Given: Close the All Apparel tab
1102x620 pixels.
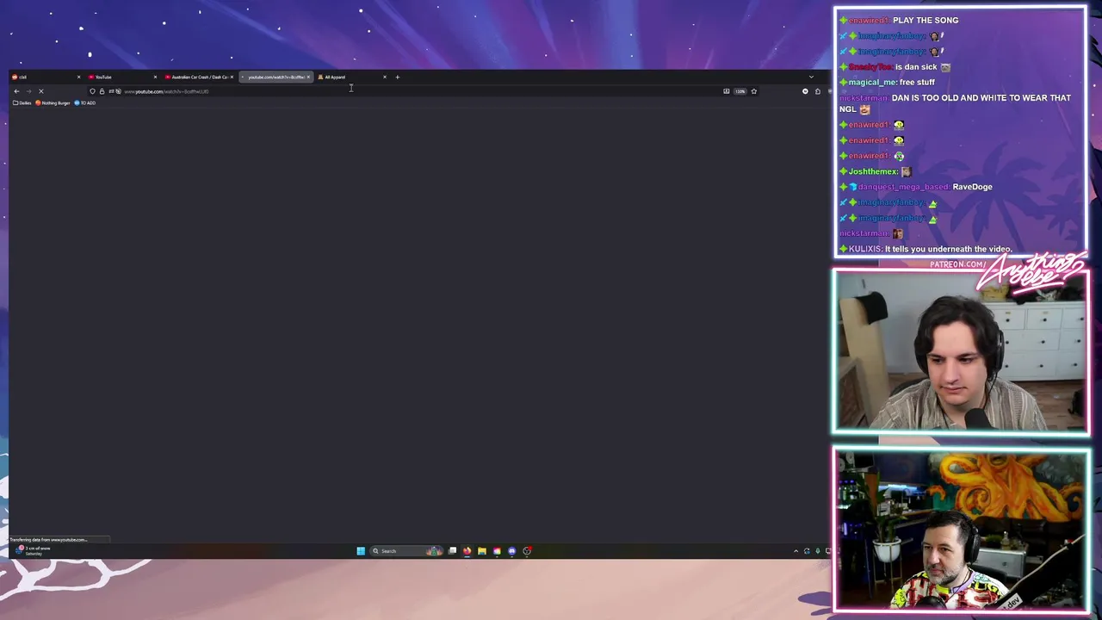Looking at the screenshot, I should pos(385,77).
